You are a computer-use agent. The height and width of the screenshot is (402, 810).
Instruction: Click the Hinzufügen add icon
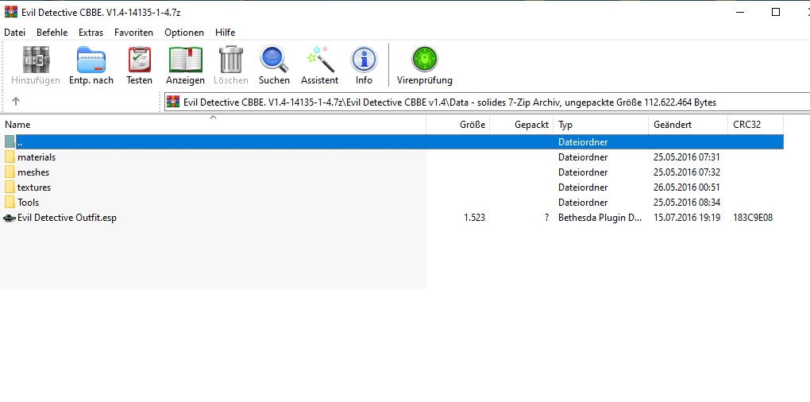[x=35, y=65]
